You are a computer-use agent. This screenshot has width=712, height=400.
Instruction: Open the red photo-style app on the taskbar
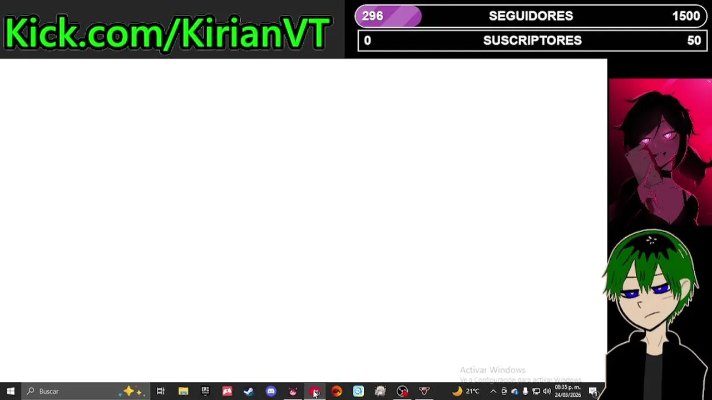coord(227,391)
